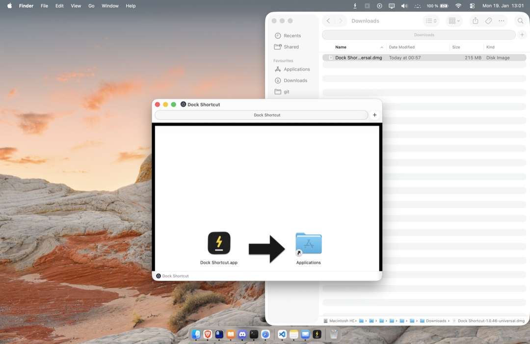Image resolution: width=530 pixels, height=344 pixels.
Task: Expand the grouping options dropdown in the Finder toolbar
Action: 453,21
